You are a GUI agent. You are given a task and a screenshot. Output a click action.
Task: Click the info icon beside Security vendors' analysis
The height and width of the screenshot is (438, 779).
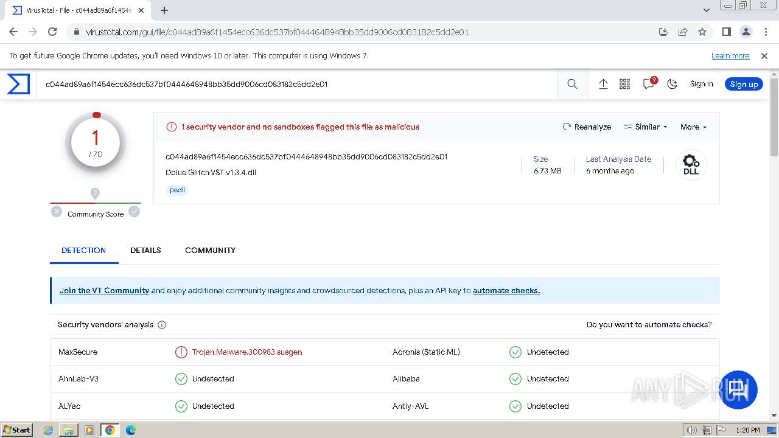[162, 325]
